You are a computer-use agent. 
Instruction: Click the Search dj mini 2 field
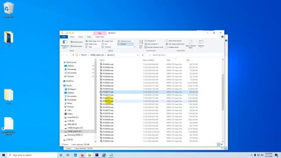click(x=184, y=55)
